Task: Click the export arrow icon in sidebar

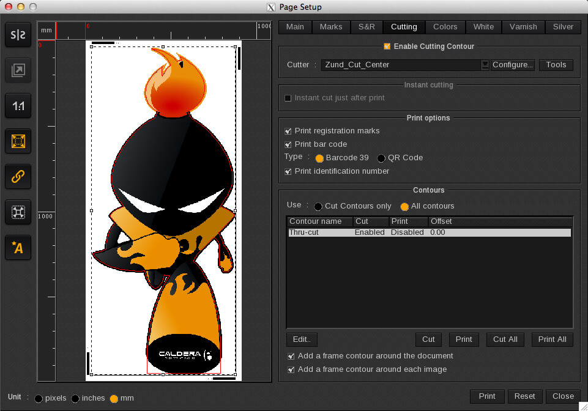Action: (18, 70)
